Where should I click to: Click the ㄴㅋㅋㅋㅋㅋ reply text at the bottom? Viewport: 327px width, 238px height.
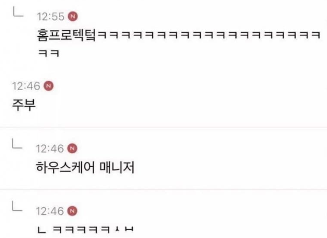coord(86,229)
